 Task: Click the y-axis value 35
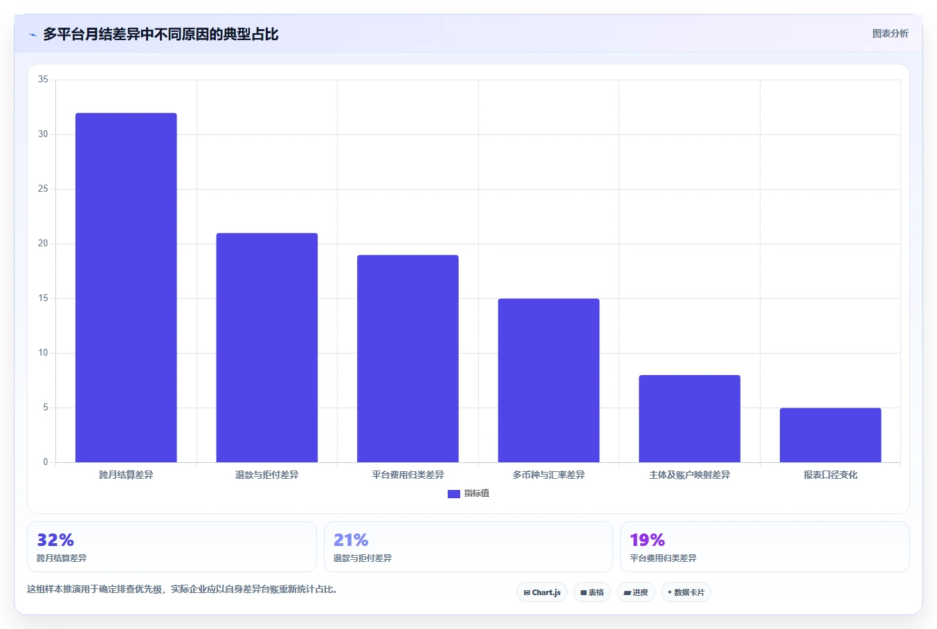43,80
